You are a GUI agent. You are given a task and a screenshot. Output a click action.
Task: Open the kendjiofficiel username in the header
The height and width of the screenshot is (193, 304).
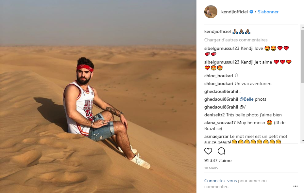pyautogui.click(x=234, y=12)
